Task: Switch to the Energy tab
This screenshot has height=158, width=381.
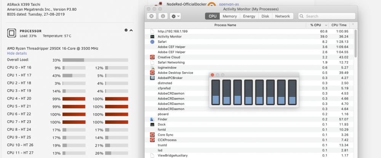Action: pos(249,16)
